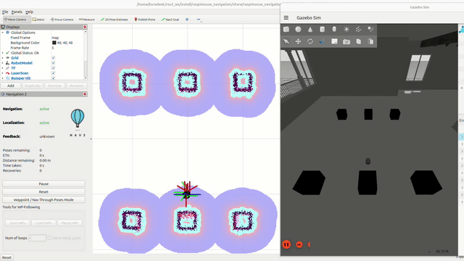Insert a sphere shape in Gazebo
Image resolution: width=464 pixels, height=261 pixels.
coord(298,29)
